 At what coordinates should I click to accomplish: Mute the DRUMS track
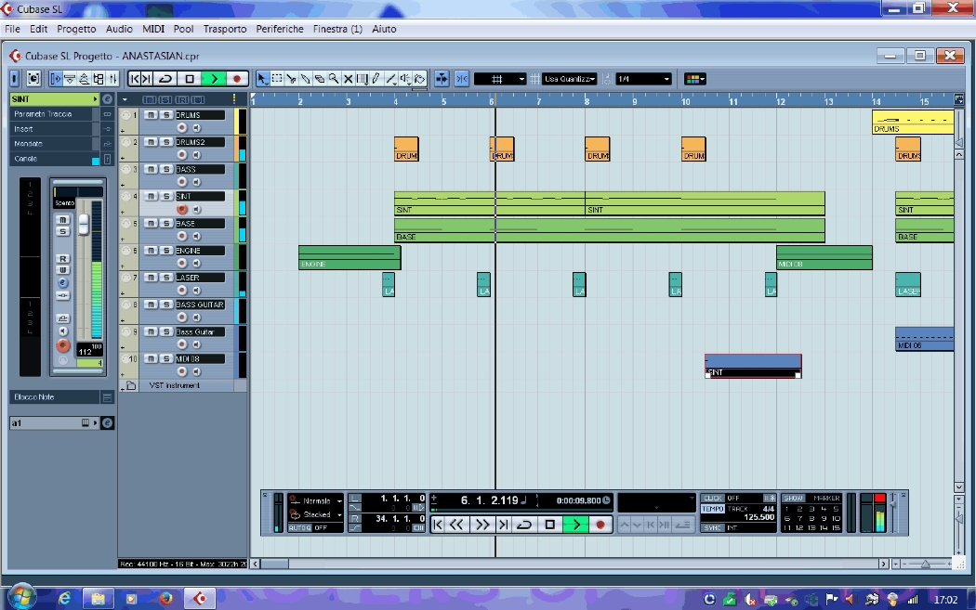(x=151, y=115)
